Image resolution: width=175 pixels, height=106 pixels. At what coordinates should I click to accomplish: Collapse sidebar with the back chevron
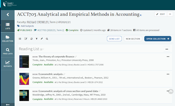(8, 14)
